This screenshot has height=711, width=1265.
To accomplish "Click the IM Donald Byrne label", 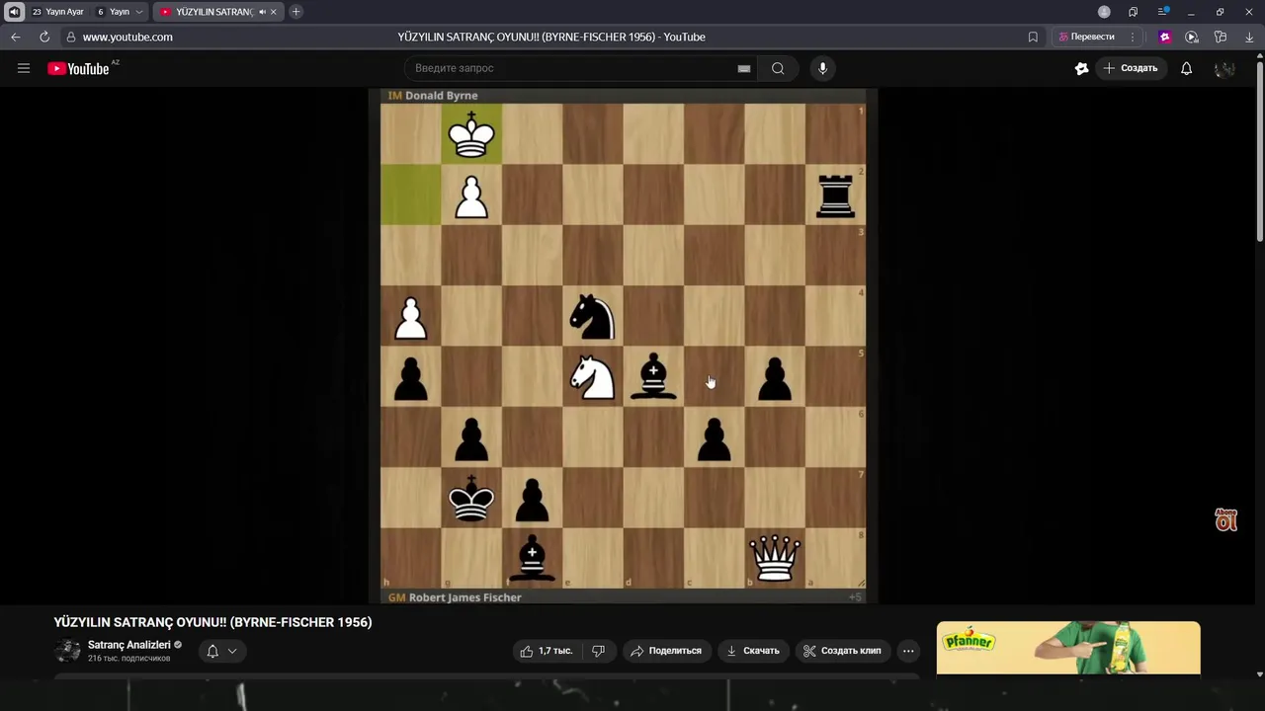I will [x=433, y=96].
